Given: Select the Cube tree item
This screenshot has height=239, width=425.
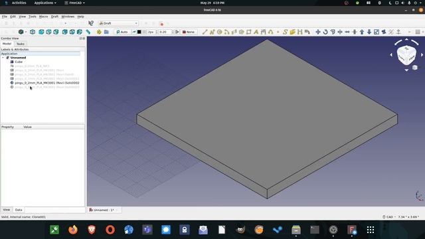Looking at the screenshot, I should tap(19, 62).
